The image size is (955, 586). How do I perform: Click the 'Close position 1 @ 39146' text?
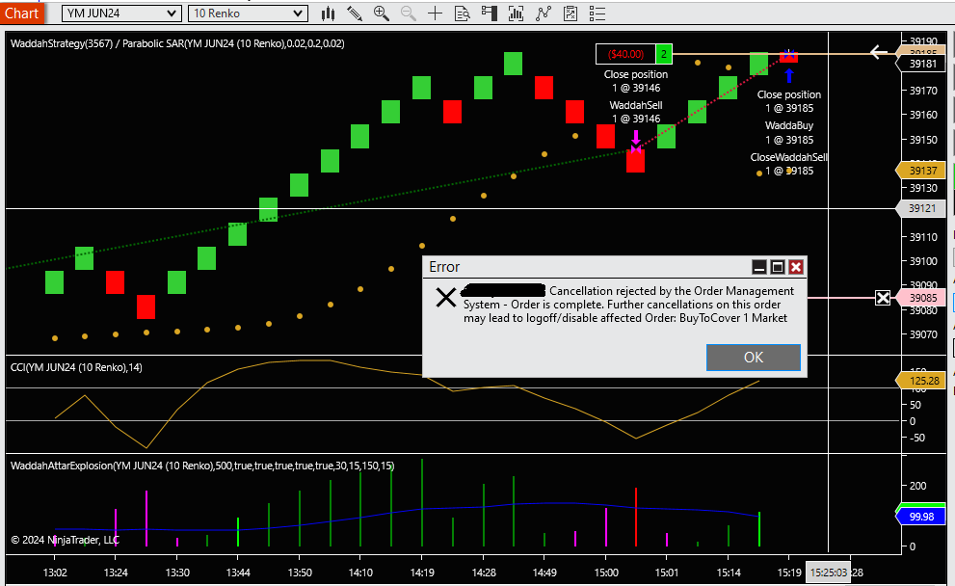[636, 81]
